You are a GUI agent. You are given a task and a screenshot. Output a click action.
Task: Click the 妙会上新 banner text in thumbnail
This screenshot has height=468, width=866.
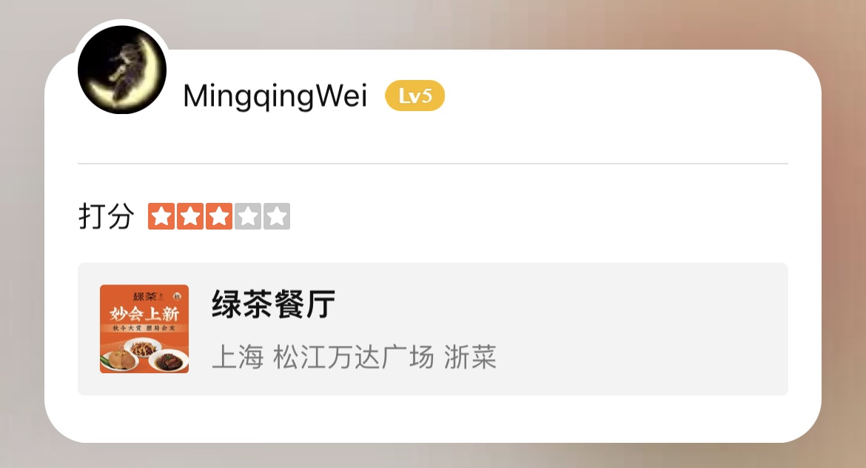tap(144, 314)
